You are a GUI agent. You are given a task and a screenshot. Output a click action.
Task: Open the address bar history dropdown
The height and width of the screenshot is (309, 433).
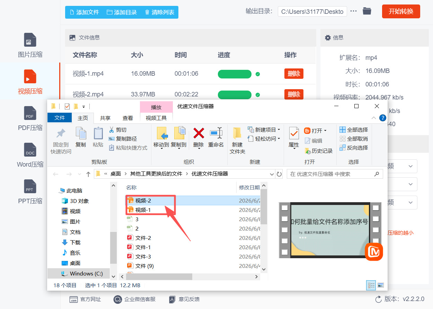[271, 174]
